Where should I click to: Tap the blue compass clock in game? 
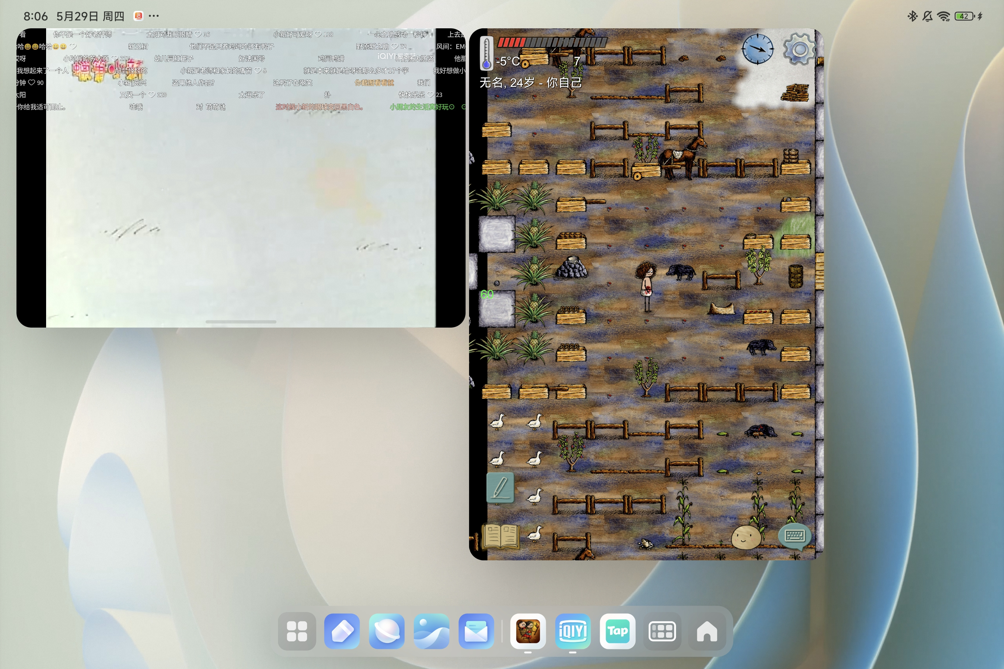pos(758,49)
